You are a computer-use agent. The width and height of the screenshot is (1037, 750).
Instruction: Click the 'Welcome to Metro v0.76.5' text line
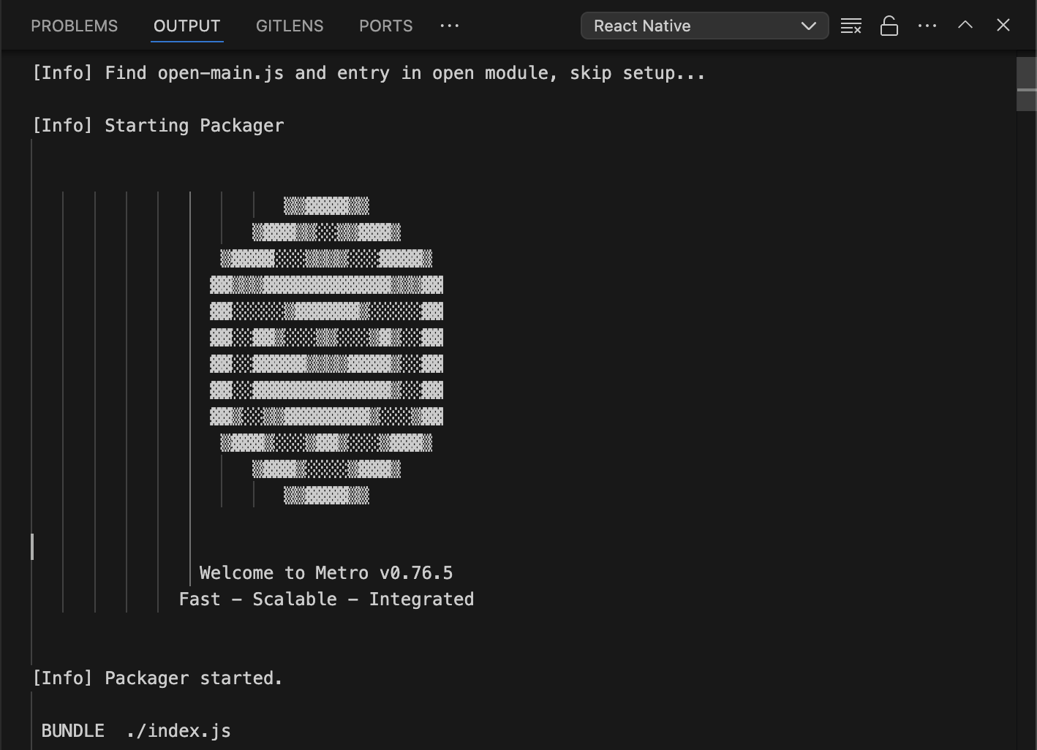[x=326, y=572]
